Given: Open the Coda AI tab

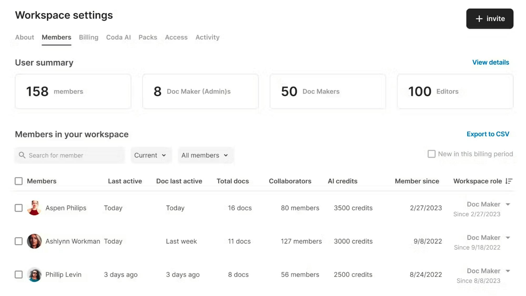Looking at the screenshot, I should point(118,37).
